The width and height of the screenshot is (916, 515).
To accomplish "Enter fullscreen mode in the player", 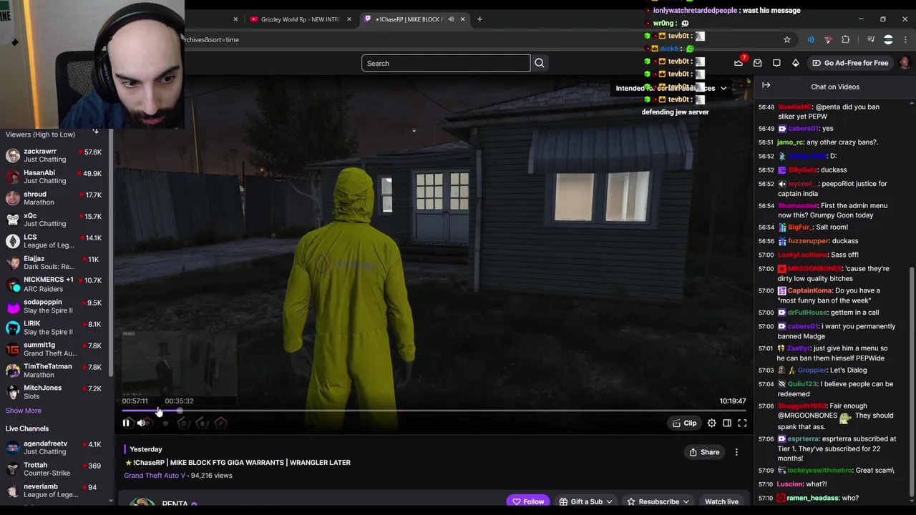I will 742,423.
